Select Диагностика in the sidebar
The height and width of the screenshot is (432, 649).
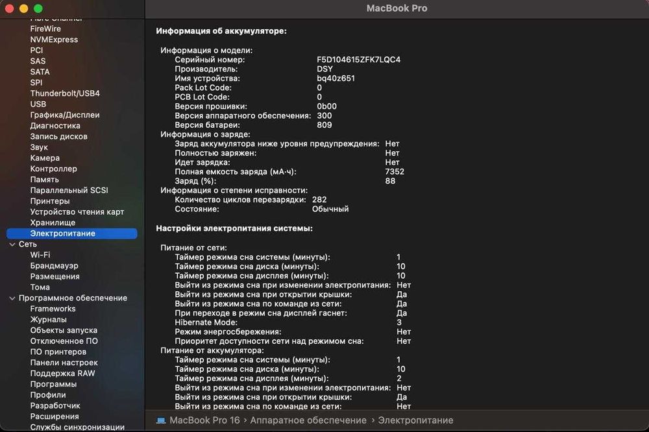[x=55, y=125]
